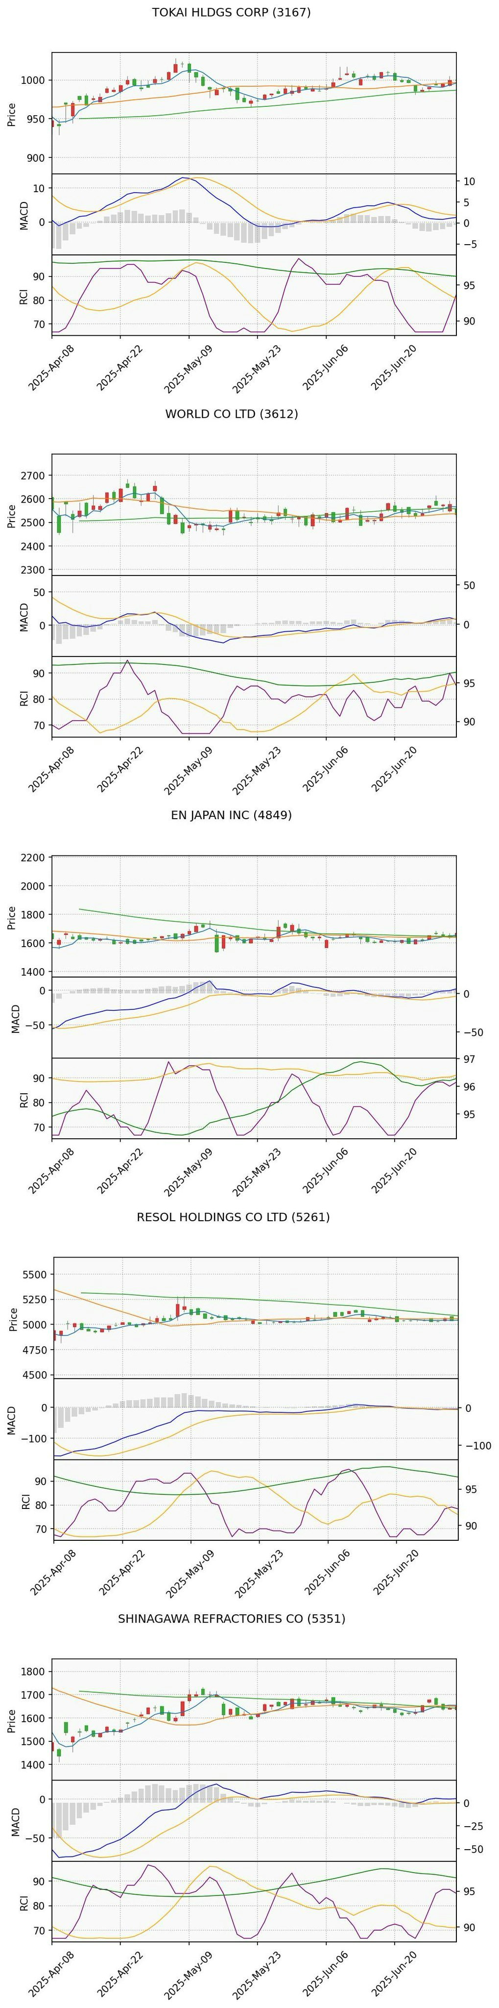Click the MACD axis label on RESOL HOLDINGS chart
Screen dimensions: 499x2008
pos(11,1420)
